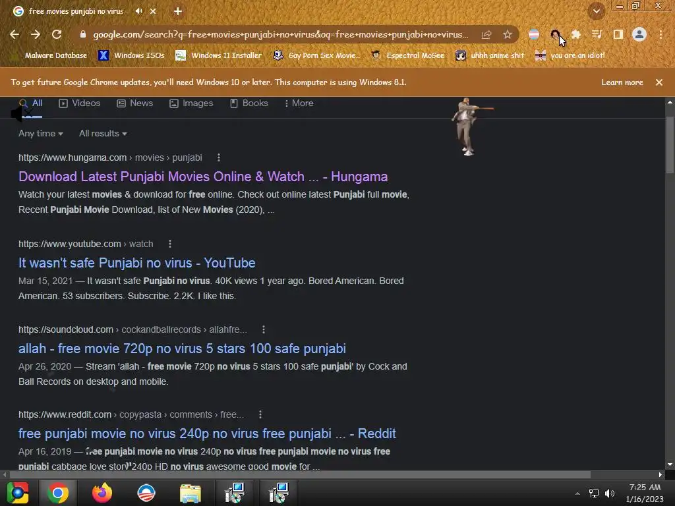Open the 'allah - free movie 720p' SoundCloud result
Viewport: 675px width, 506px height.
pyautogui.click(x=182, y=349)
